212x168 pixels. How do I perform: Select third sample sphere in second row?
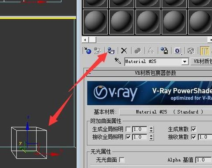point(148,22)
